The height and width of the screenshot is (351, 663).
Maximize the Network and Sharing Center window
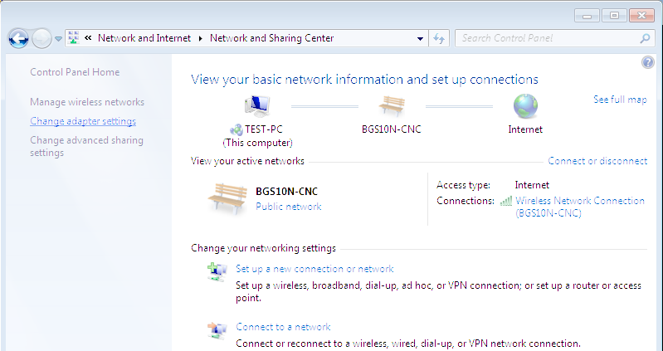pos(614,16)
